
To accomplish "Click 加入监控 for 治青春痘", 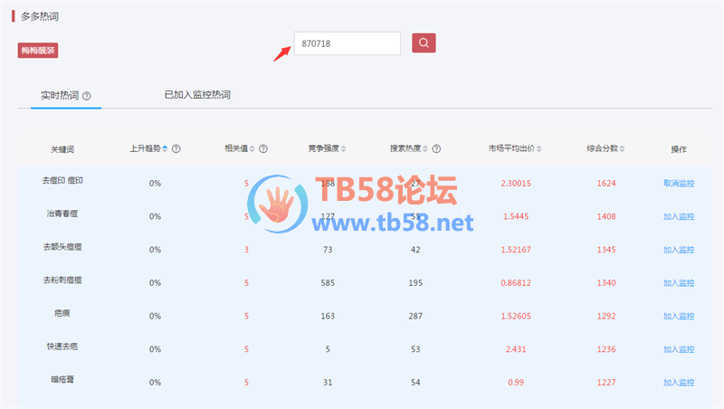I will [678, 217].
